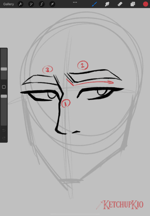Tap the undo arrow on sidebar
This screenshot has height=216, width=150.
[4, 130]
